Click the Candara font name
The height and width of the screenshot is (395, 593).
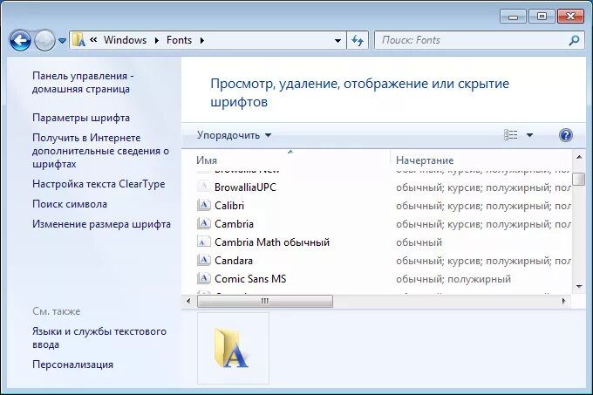(x=234, y=261)
